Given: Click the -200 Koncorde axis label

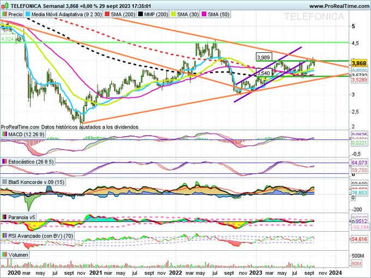Looking at the screenshot, I should click(357, 209).
